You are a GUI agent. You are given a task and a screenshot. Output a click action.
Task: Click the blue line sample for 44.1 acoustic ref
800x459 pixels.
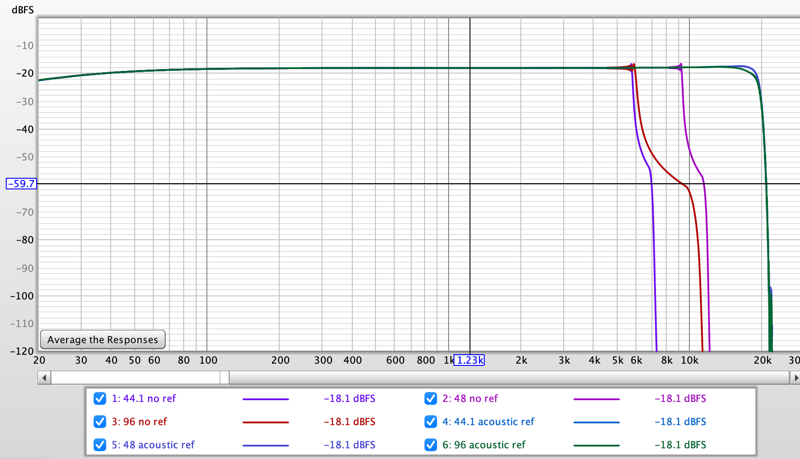pos(597,422)
